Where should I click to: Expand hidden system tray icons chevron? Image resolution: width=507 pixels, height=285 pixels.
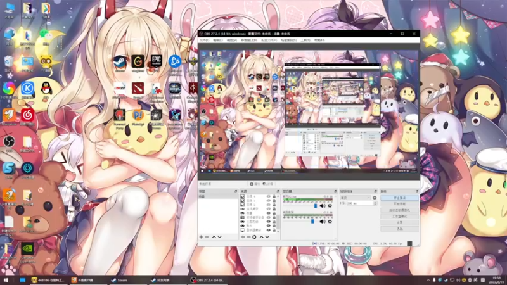[428, 280]
